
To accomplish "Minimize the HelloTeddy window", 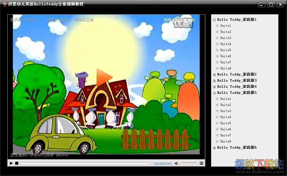I will [262, 4].
